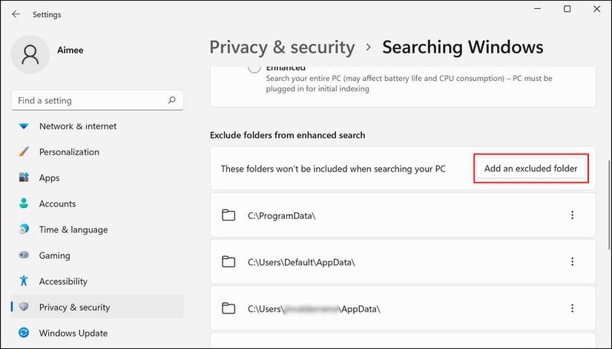Select the Enhanced search radio button

coord(254,68)
